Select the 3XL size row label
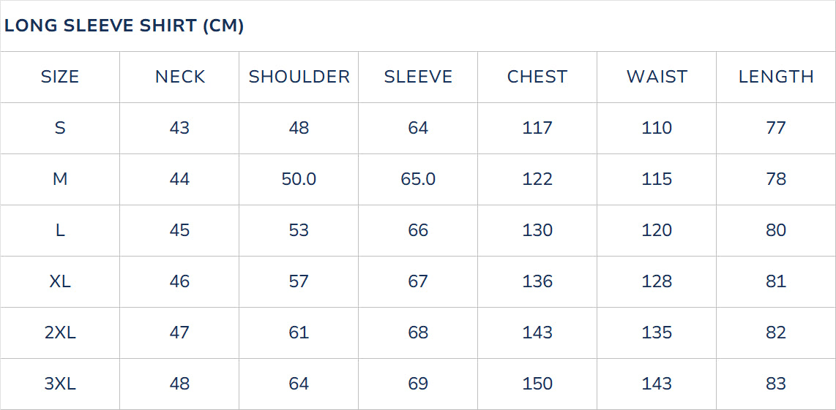Screen dimensions: 836x410 (60, 384)
